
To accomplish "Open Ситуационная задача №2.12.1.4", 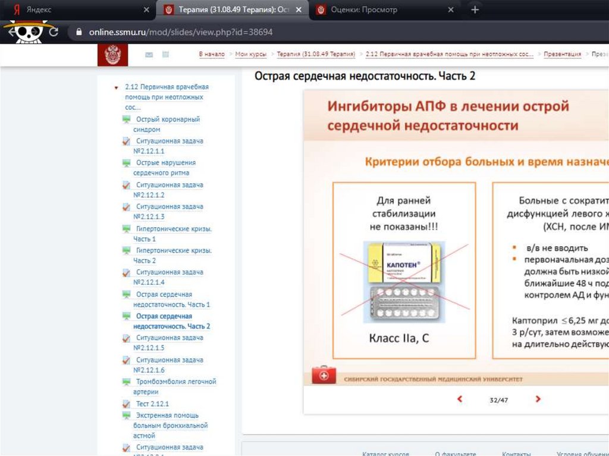I will 168,277.
